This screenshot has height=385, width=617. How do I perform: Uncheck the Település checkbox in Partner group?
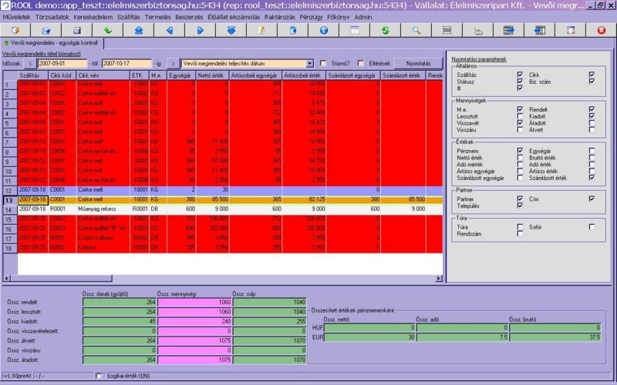pos(521,205)
